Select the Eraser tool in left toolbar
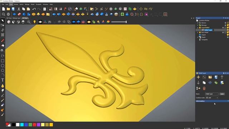Screen dimensions: 229x129 tap(3, 105)
